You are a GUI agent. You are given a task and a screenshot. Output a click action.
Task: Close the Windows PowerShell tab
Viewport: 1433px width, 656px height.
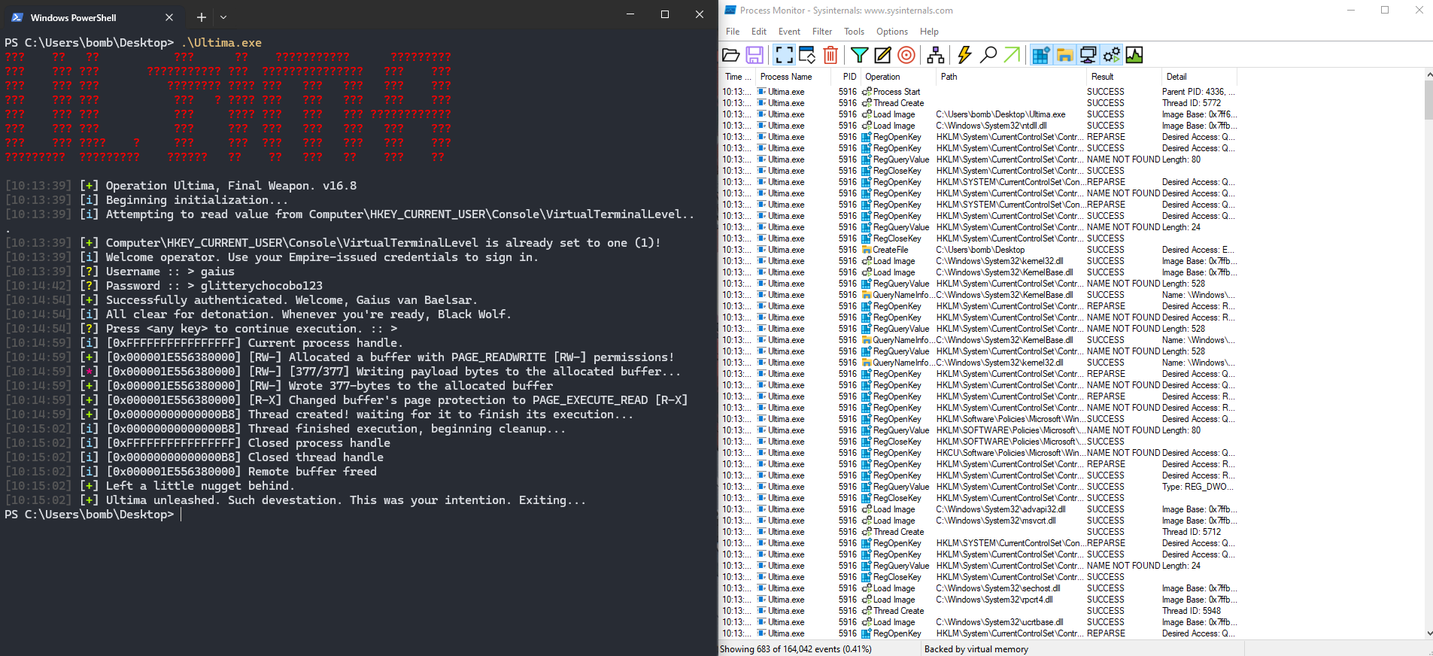coord(169,17)
